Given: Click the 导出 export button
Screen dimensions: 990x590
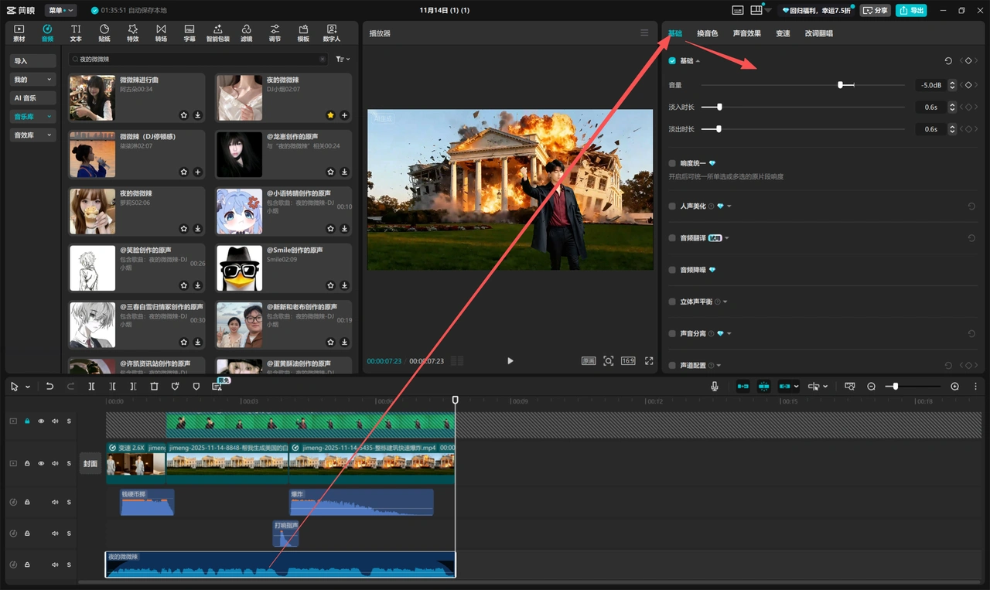Looking at the screenshot, I should [x=911, y=10].
